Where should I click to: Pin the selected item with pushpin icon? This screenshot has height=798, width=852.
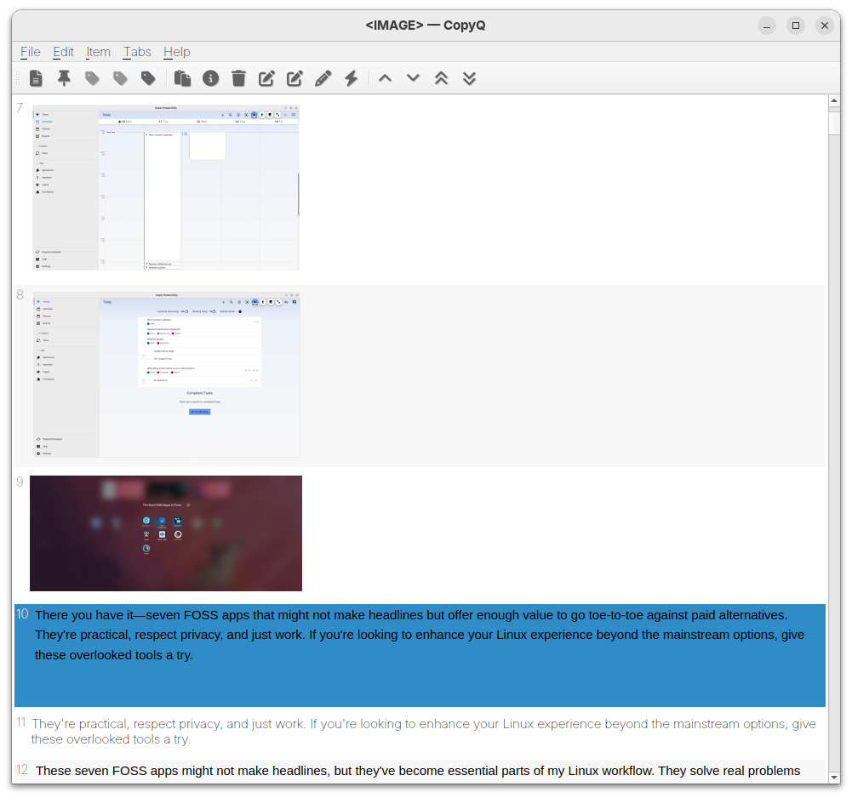click(x=64, y=78)
